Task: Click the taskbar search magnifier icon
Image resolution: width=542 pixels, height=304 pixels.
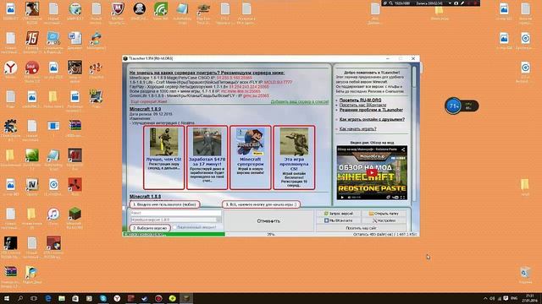Action: click(x=20, y=298)
